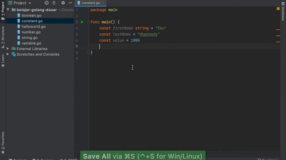This screenshot has width=286, height=160.
Task: Open the Database tool window tab
Action: coord(283,11)
